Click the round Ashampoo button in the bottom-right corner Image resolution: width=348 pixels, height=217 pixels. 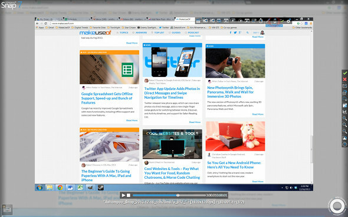[337, 206]
